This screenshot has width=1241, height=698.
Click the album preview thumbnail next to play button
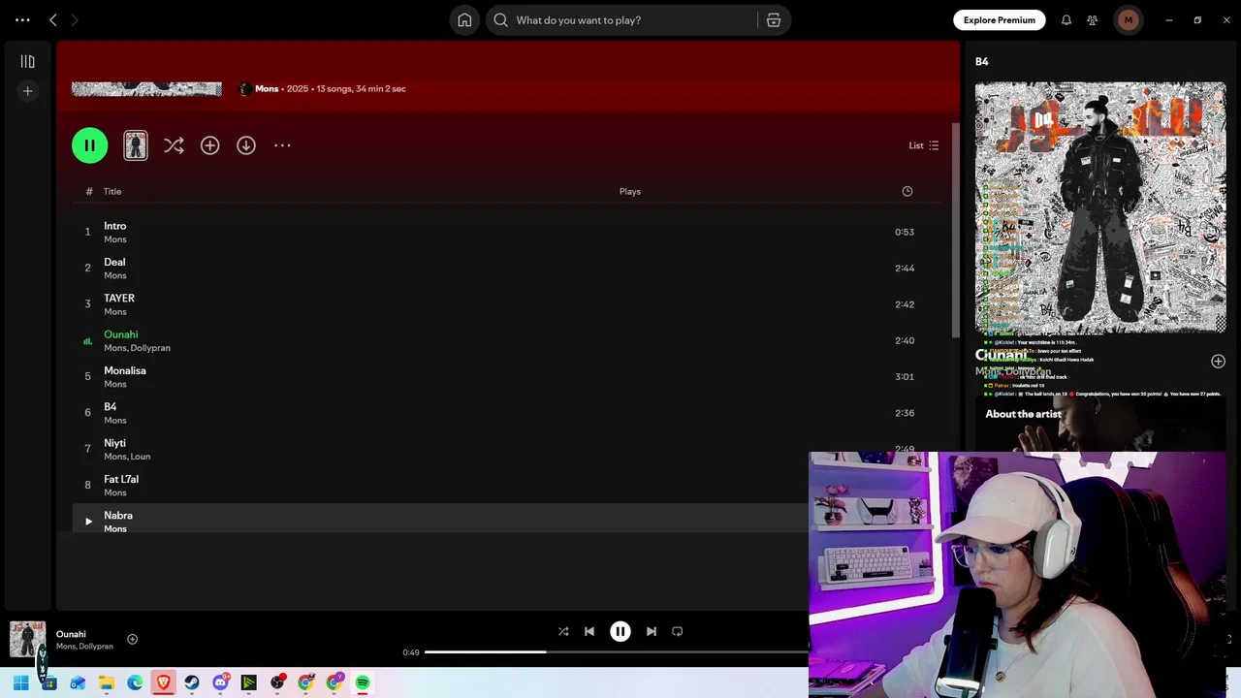click(x=136, y=145)
